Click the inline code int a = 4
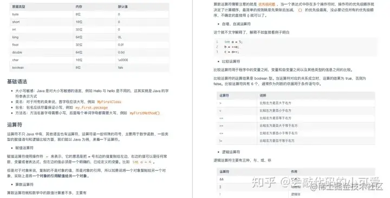This screenshot has width=390, height=198. click(142, 162)
